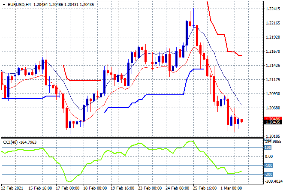The width and height of the screenshot is (283, 193).
Task: Click the CCI scale maximum 194.9855
Action: click(x=273, y=142)
